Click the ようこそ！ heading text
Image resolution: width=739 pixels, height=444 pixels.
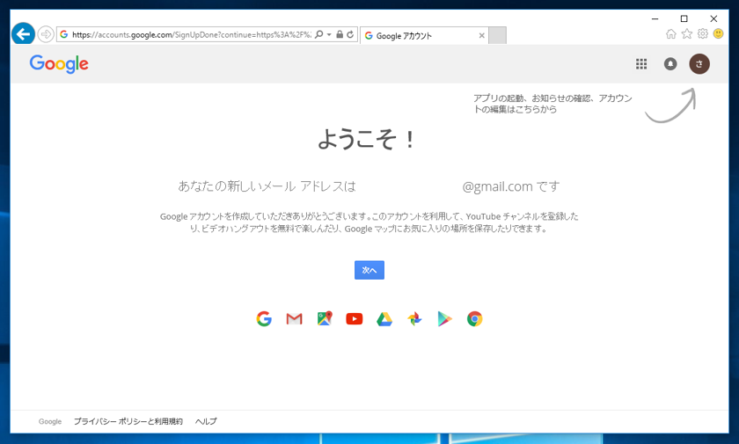[x=367, y=139]
